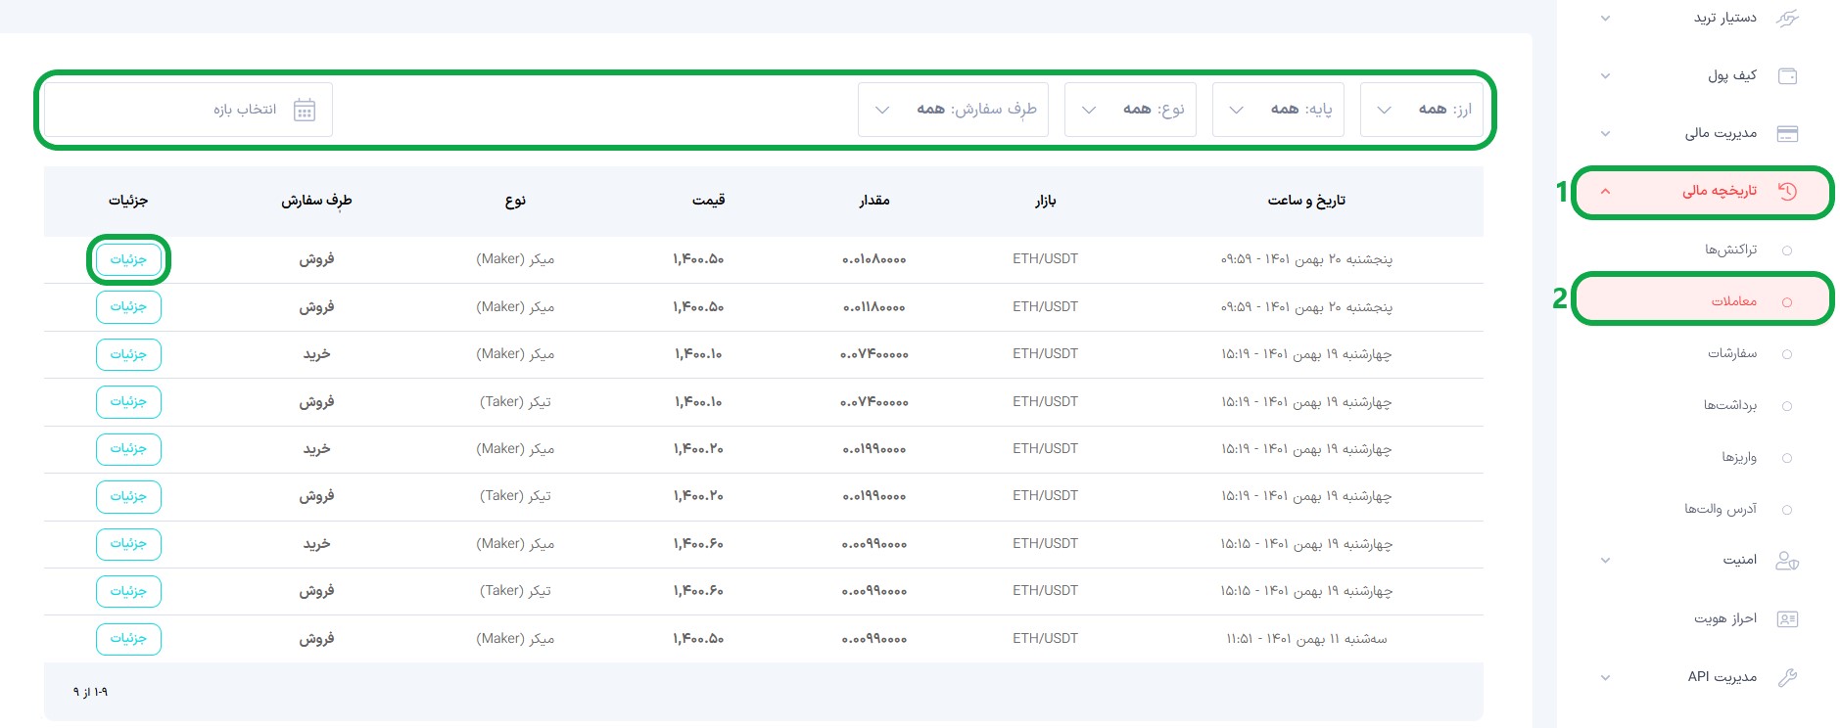Click price ۱,۴۰۰.۵۰ in the last row
This screenshot has height=728, width=1840.
click(698, 639)
